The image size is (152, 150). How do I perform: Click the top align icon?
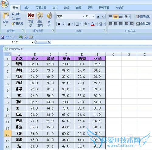[x=111, y=16]
